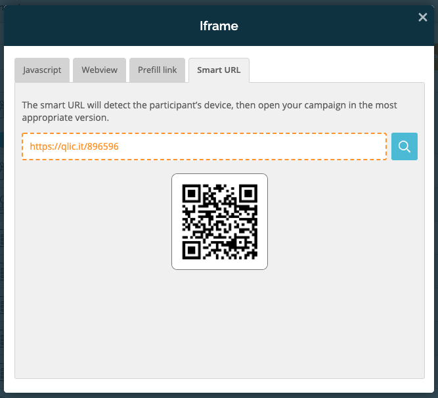Click the smart URL description text
The width and height of the screenshot is (438, 398).
[209, 111]
